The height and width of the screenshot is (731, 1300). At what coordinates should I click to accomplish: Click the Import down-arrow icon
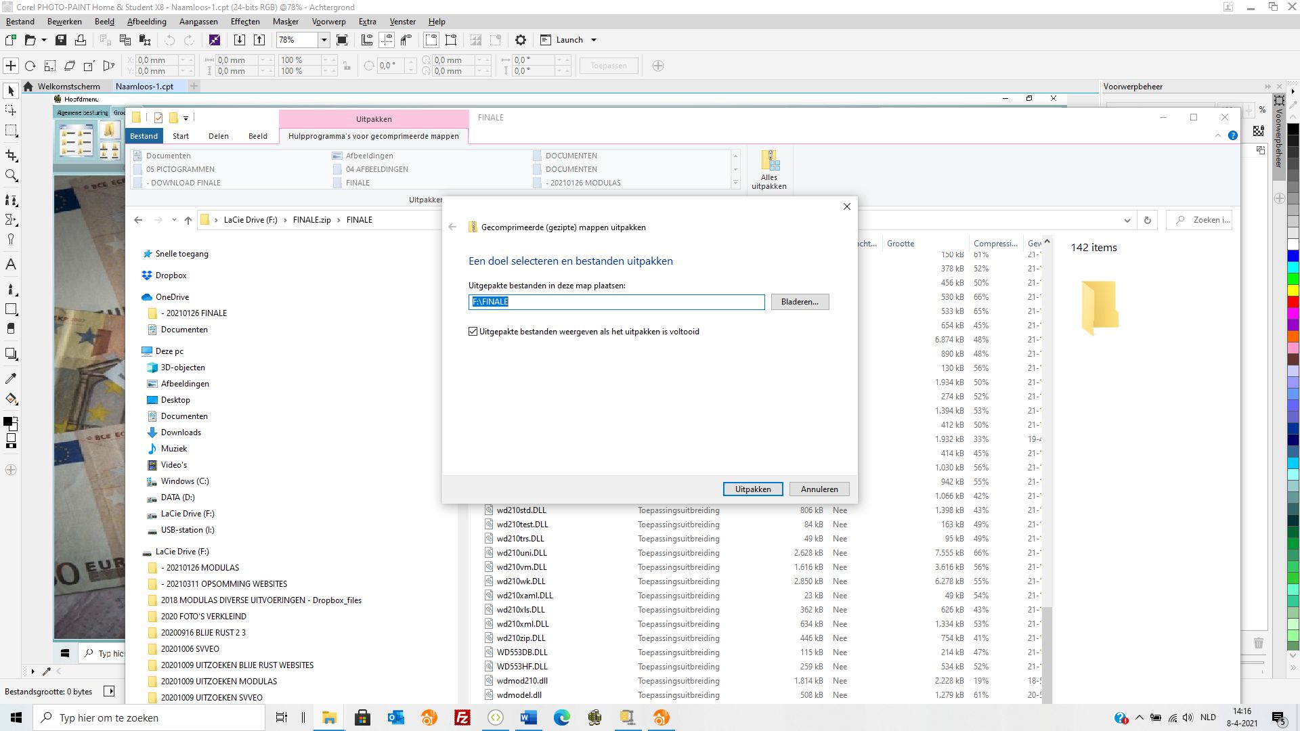[239, 40]
